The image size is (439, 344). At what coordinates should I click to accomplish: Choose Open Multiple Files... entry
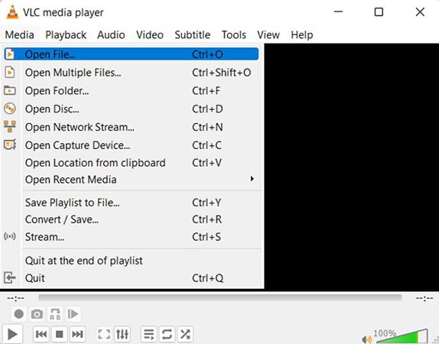pyautogui.click(x=132, y=73)
